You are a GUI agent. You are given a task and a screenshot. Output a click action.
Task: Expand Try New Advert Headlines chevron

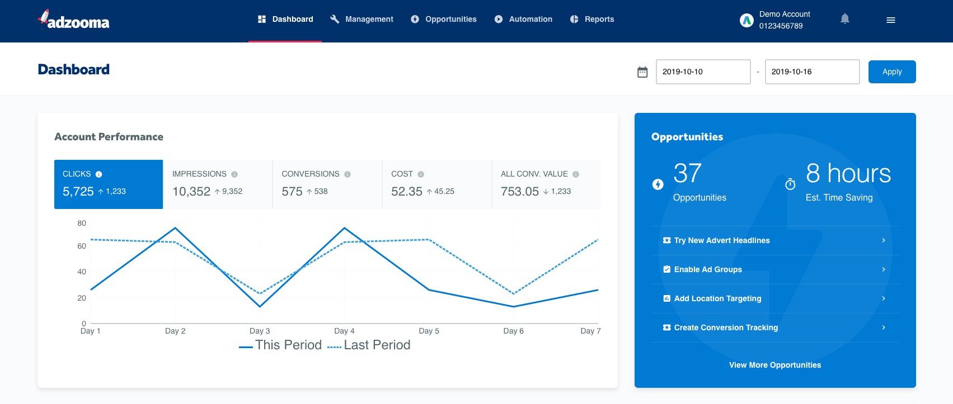pyautogui.click(x=884, y=240)
